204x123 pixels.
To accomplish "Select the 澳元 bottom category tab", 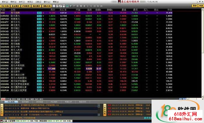I will tap(28, 99).
